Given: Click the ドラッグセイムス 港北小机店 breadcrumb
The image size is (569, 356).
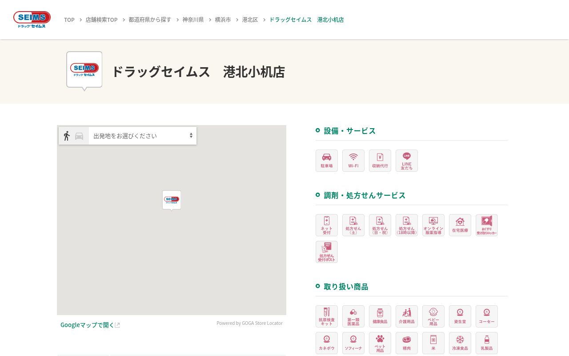Looking at the screenshot, I should pyautogui.click(x=306, y=20).
